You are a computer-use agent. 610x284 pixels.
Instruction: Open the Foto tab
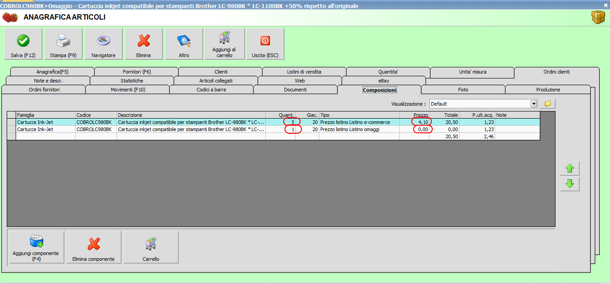pyautogui.click(x=463, y=90)
